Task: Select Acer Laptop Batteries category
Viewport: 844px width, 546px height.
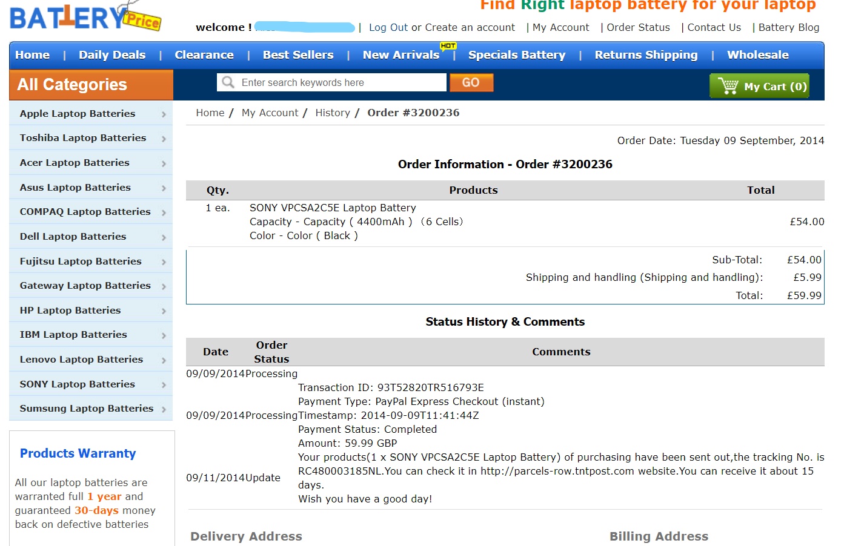Action: click(75, 163)
